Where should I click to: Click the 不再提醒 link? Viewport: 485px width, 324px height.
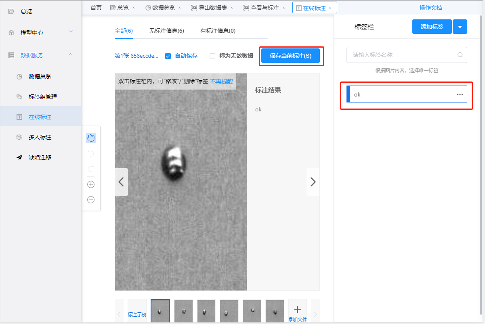[x=221, y=81]
